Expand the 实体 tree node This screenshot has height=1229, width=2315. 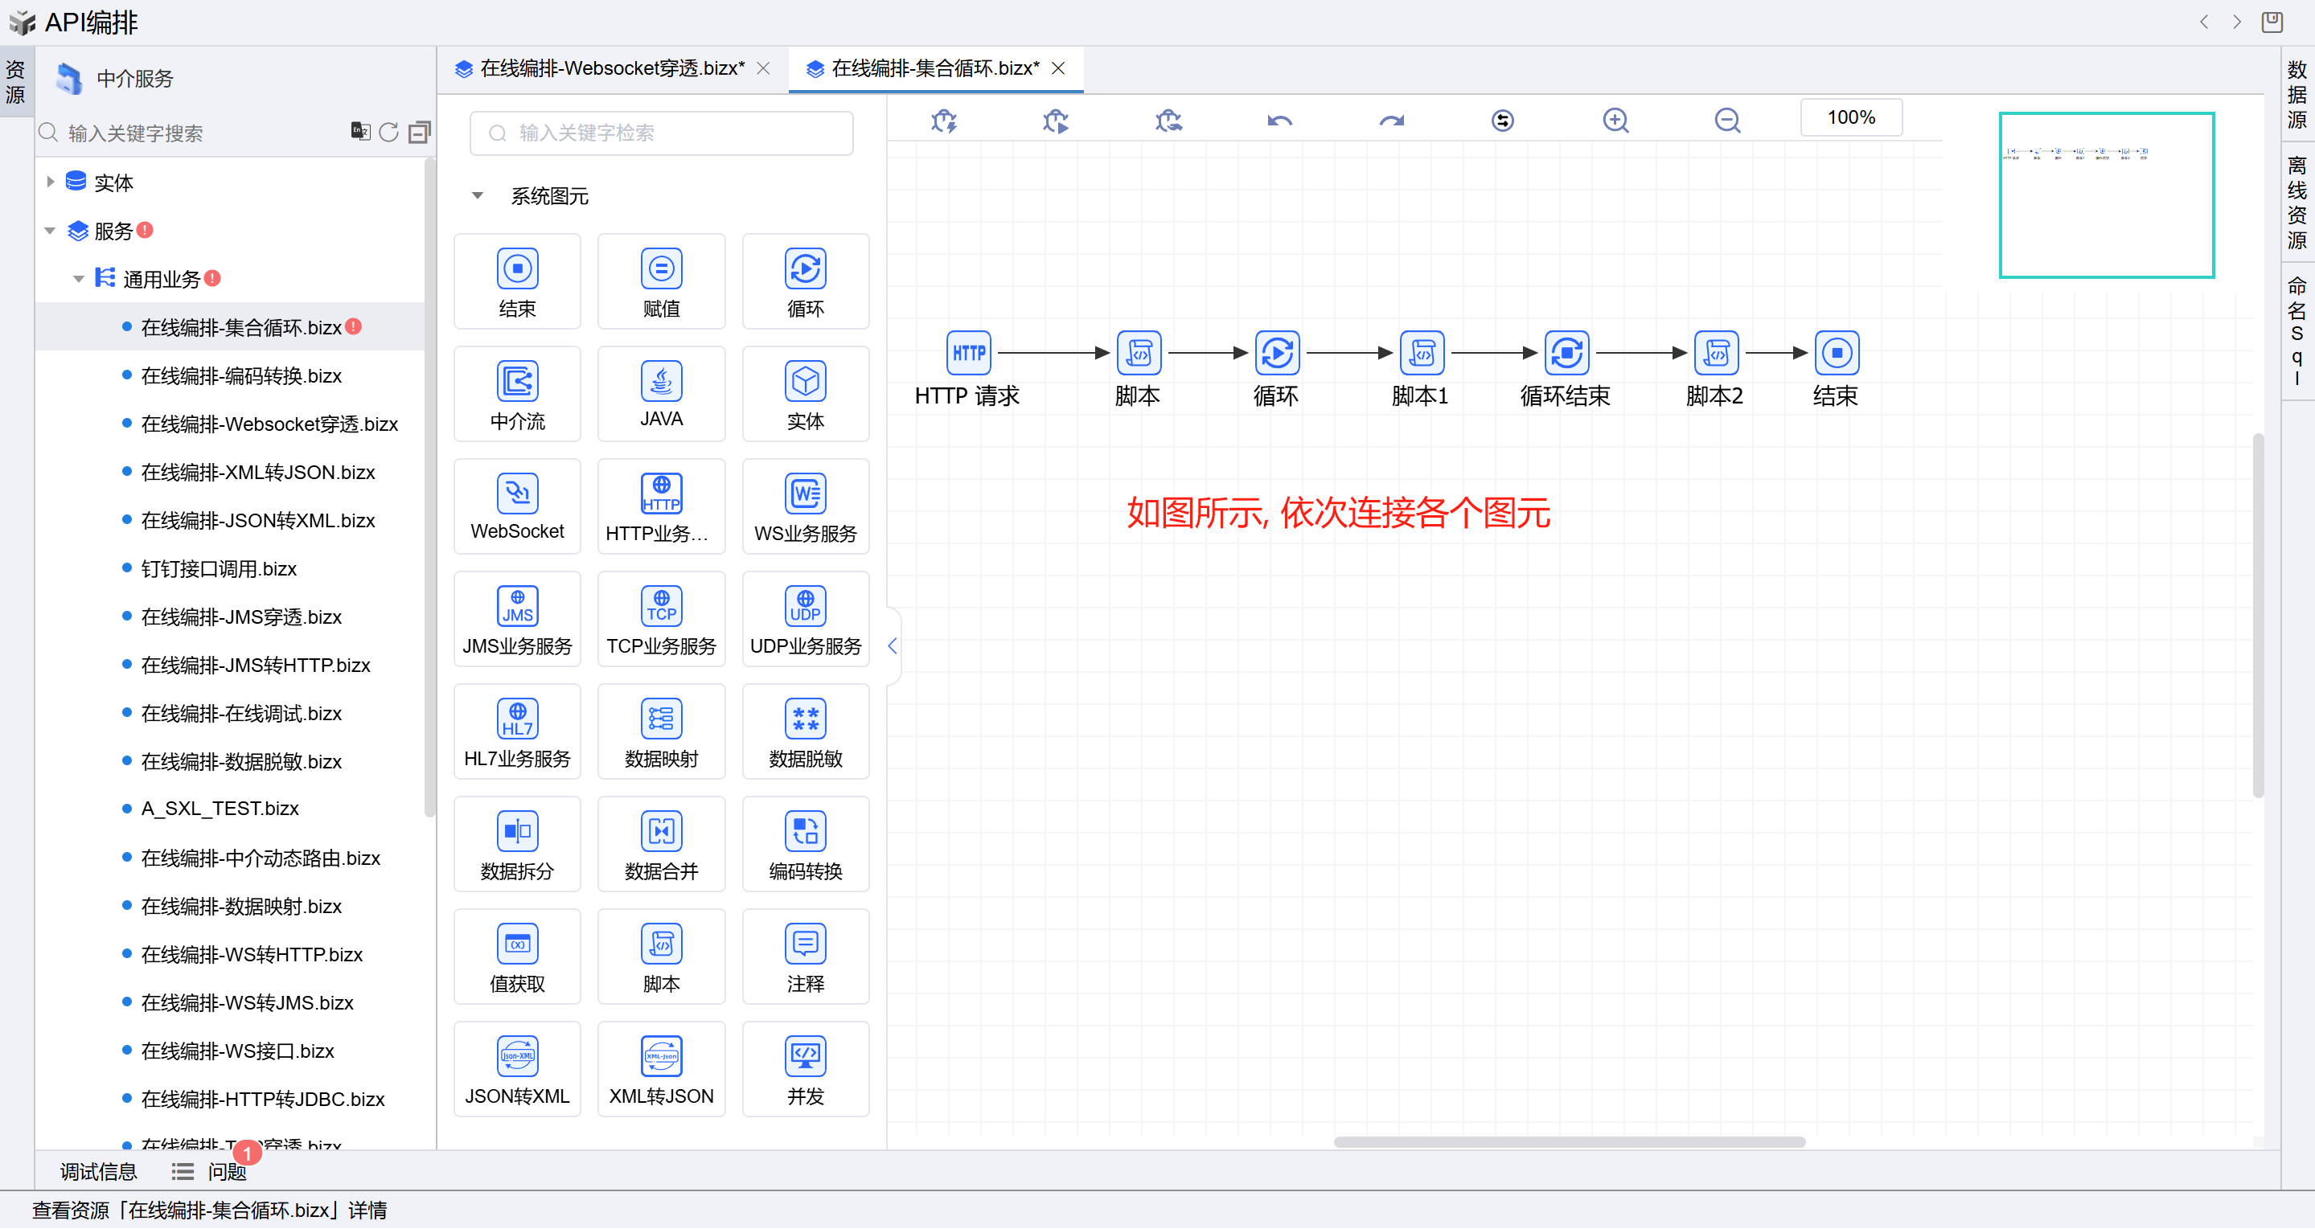pyautogui.click(x=51, y=182)
